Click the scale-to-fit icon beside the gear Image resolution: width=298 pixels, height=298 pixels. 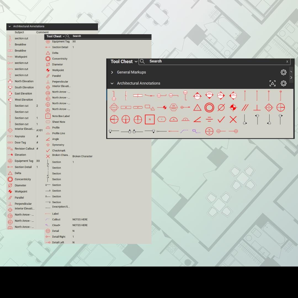point(272,83)
